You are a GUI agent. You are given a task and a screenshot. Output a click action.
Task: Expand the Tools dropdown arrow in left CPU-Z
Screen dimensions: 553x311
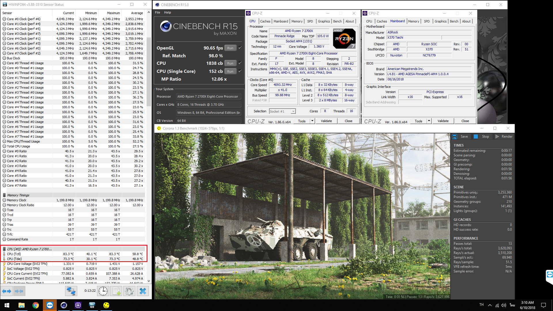312,121
